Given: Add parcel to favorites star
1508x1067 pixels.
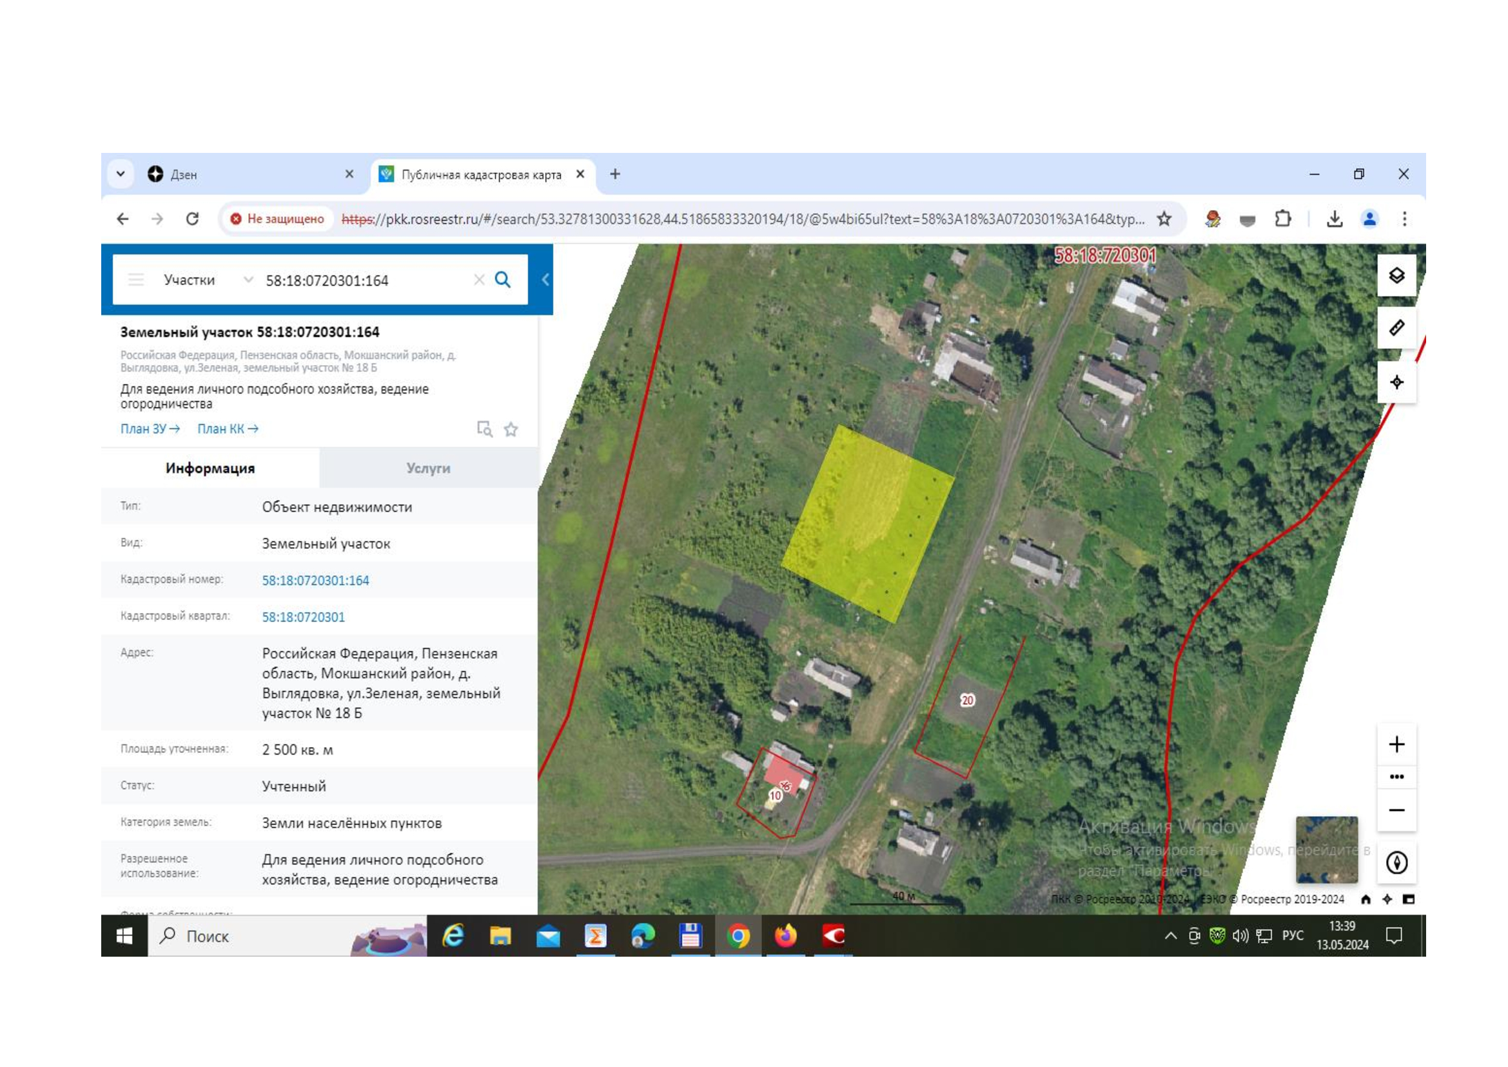Looking at the screenshot, I should tap(511, 429).
